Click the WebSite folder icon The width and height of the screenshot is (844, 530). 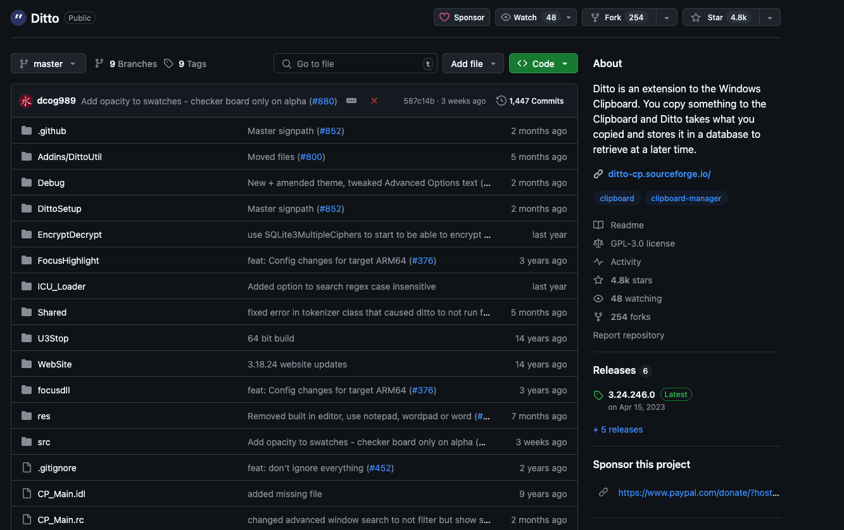tap(27, 364)
